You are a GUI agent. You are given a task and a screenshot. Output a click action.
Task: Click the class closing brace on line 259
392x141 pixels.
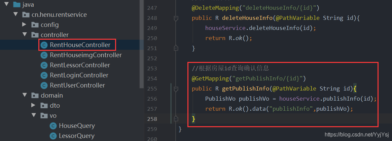point(180,129)
